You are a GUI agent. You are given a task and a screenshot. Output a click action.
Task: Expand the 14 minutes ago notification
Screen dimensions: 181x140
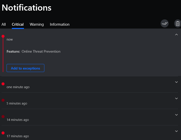176,115
